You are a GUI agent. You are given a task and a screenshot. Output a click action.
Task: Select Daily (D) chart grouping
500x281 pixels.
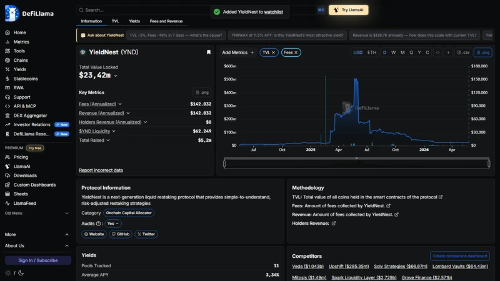(x=384, y=52)
